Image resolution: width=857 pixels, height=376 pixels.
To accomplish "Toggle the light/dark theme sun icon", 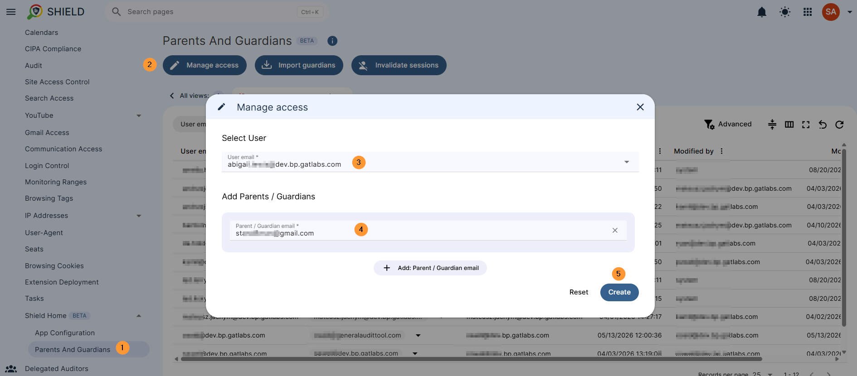I will (785, 12).
